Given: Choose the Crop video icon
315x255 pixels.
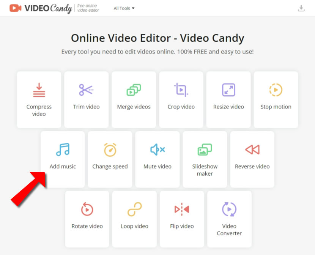Looking at the screenshot, I should click(x=181, y=90).
